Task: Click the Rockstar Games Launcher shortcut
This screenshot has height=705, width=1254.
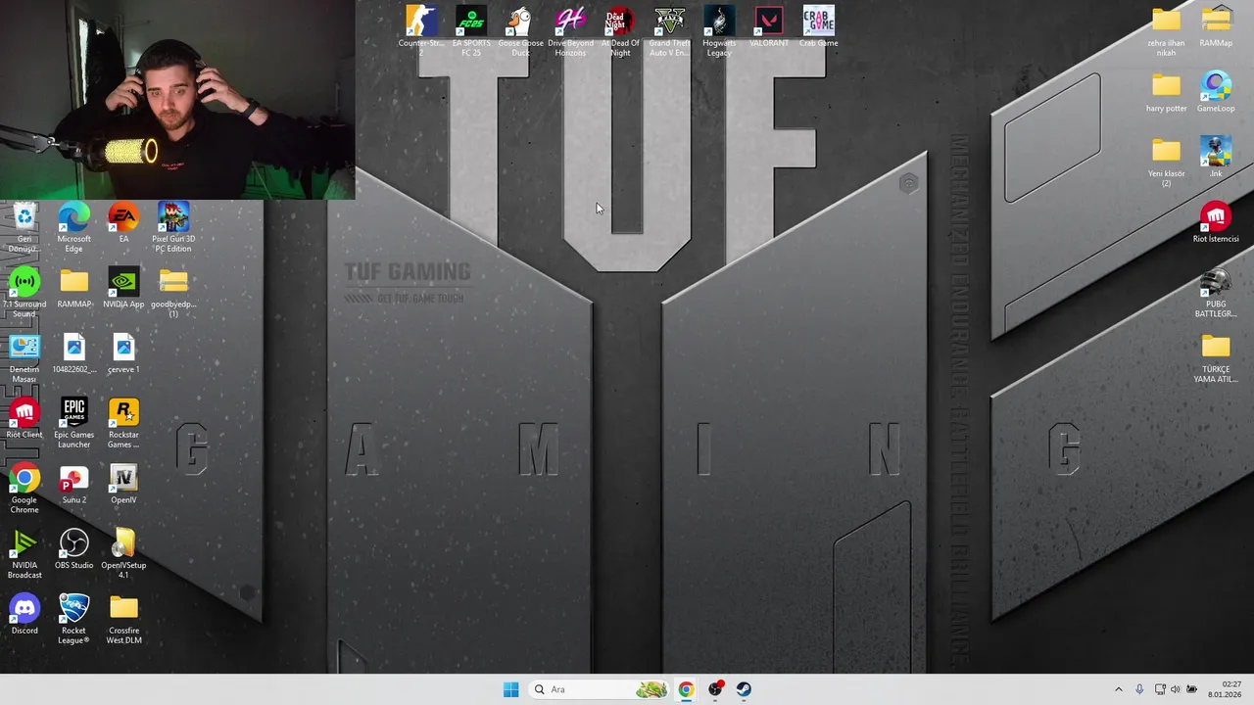Action: click(x=123, y=412)
